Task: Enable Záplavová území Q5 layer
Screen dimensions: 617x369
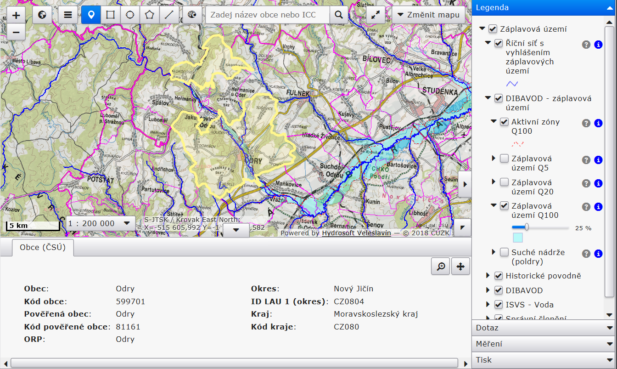Action: [504, 159]
